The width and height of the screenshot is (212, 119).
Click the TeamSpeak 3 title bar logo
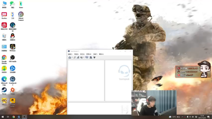tap(69, 51)
